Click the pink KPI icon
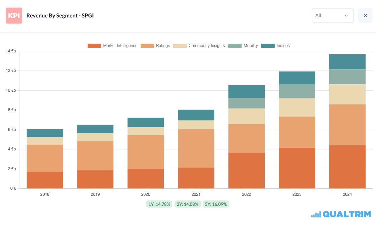 [x=14, y=15]
